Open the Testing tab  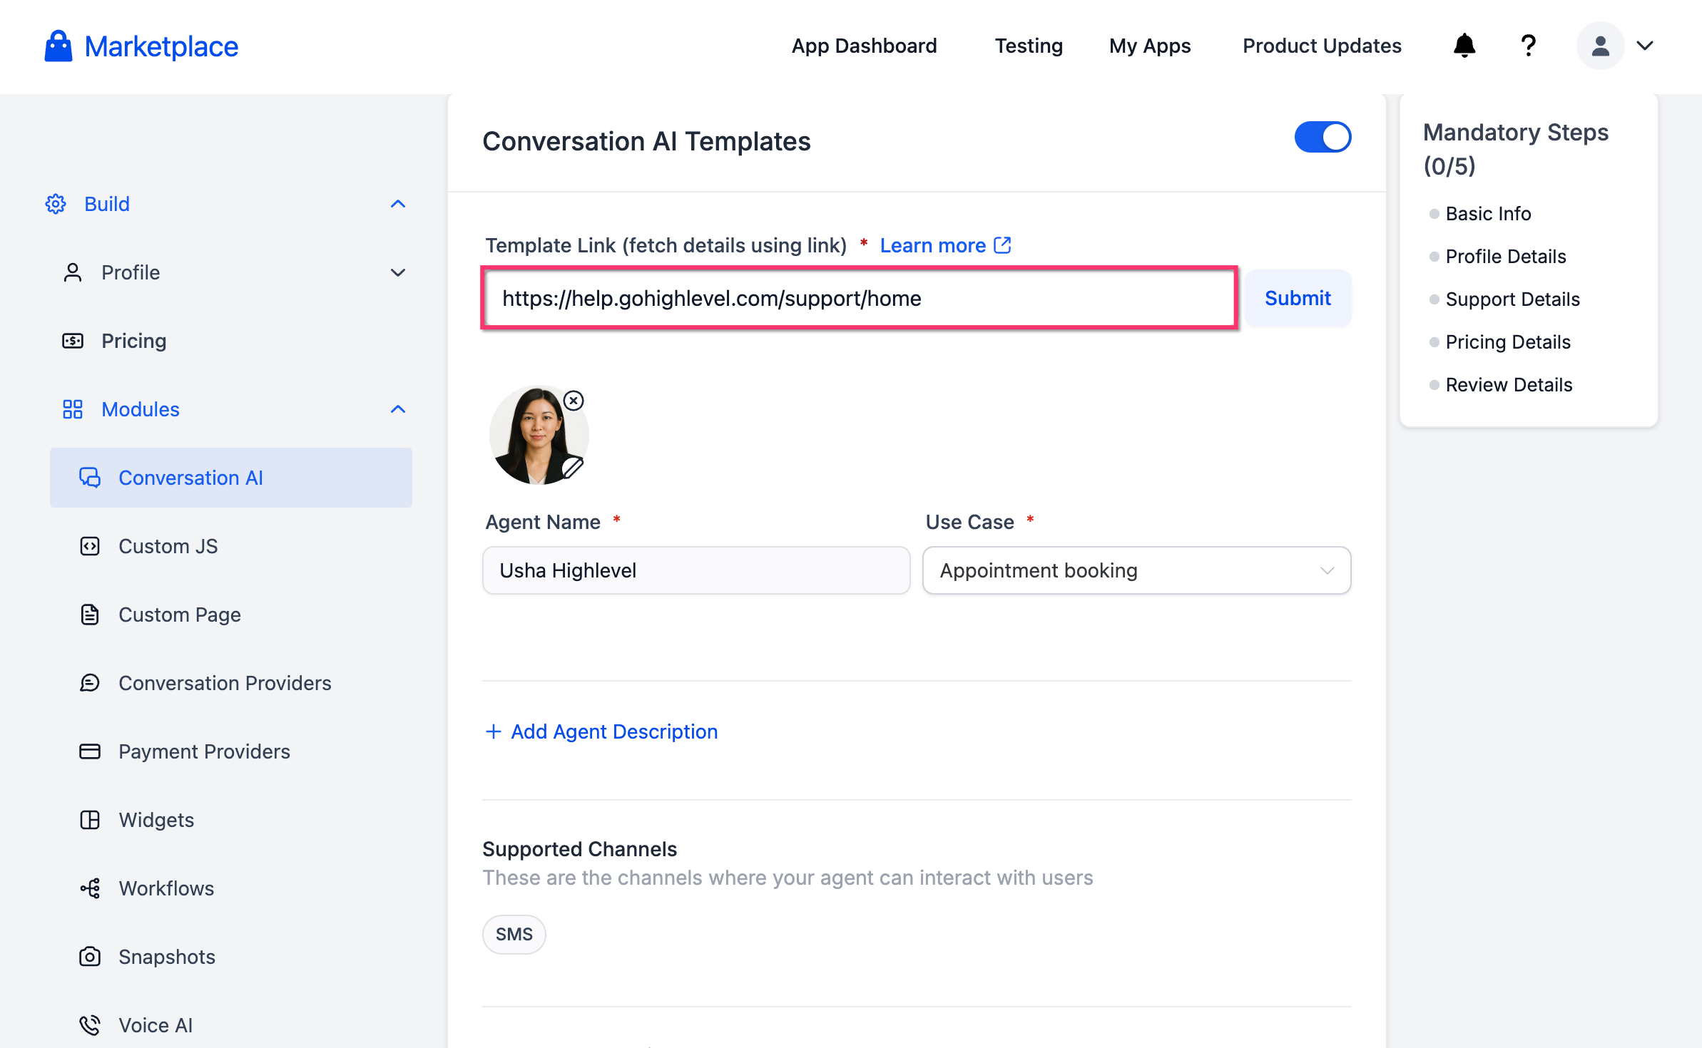coord(1029,46)
